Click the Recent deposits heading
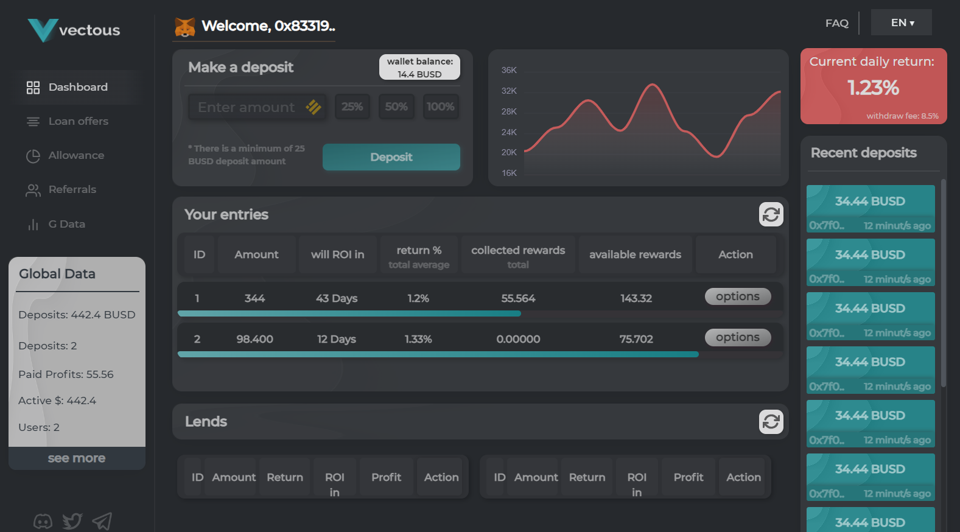Screen dimensions: 960x532 [864, 153]
